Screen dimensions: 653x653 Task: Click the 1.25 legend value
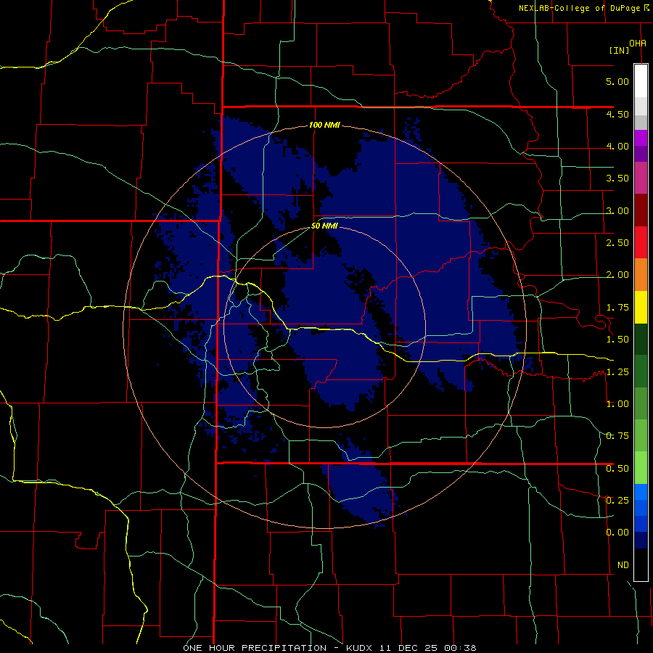pos(617,371)
